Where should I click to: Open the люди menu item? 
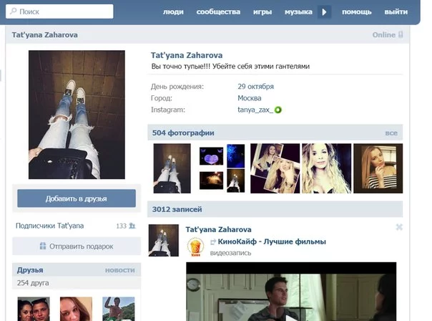click(173, 12)
